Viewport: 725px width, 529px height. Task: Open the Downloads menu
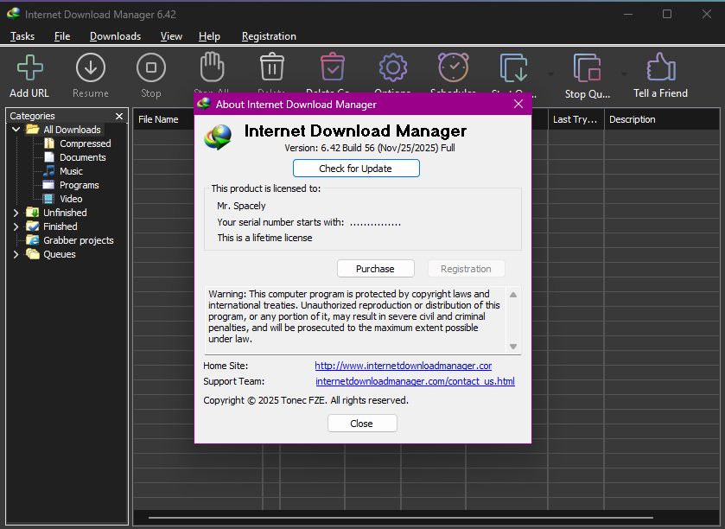(x=115, y=36)
